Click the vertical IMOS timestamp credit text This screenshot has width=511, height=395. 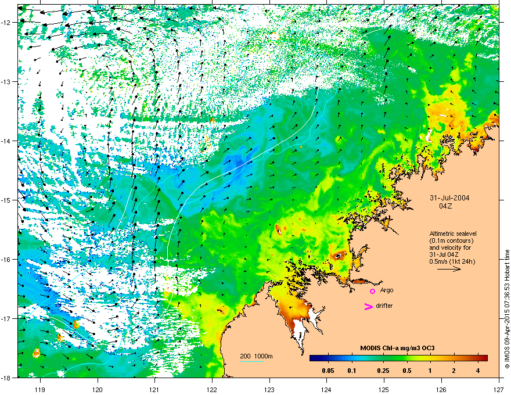(x=507, y=309)
